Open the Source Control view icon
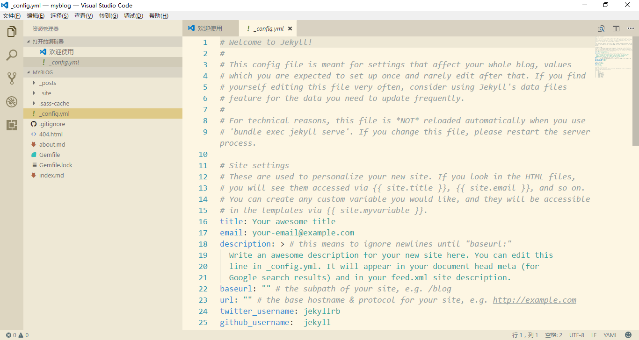 coord(12,78)
